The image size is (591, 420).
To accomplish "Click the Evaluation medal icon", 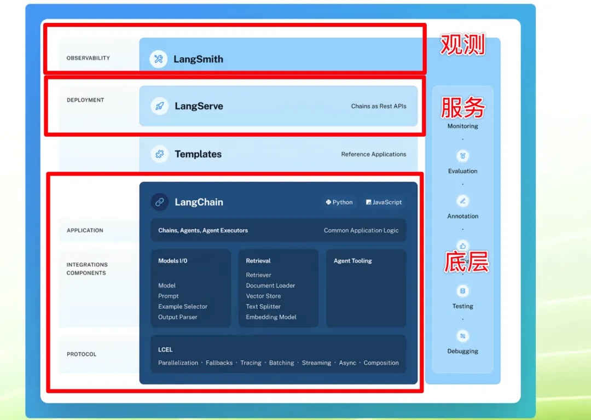I will (x=462, y=156).
